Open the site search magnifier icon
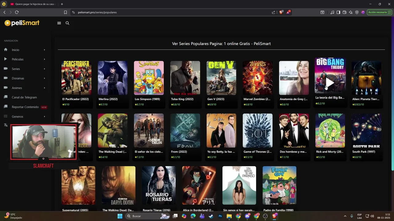 [x=67, y=23]
